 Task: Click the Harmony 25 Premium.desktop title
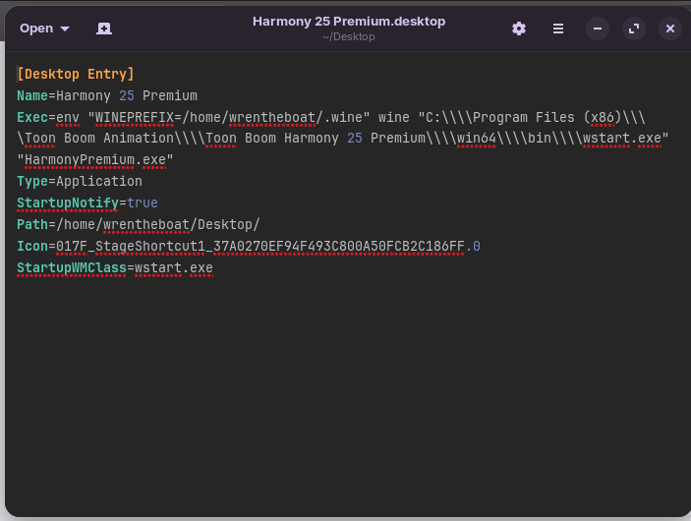click(x=348, y=21)
